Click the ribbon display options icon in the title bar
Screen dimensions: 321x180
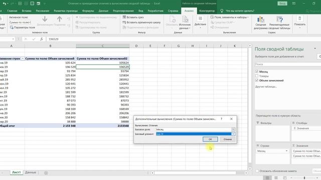pyautogui.click(x=294, y=3)
